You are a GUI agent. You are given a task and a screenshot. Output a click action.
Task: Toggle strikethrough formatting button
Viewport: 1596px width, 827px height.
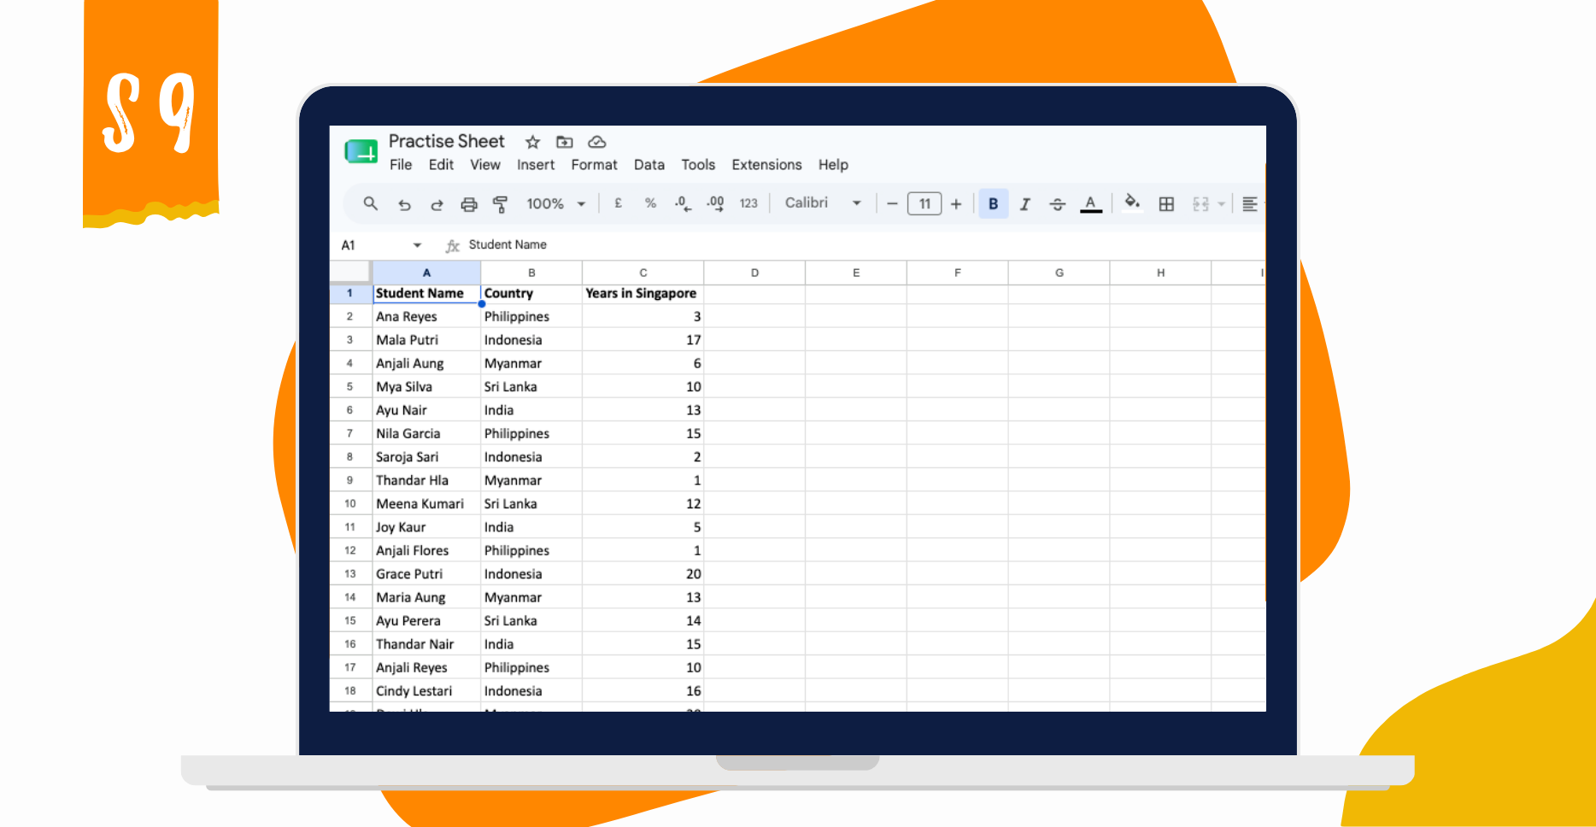pos(1057,203)
